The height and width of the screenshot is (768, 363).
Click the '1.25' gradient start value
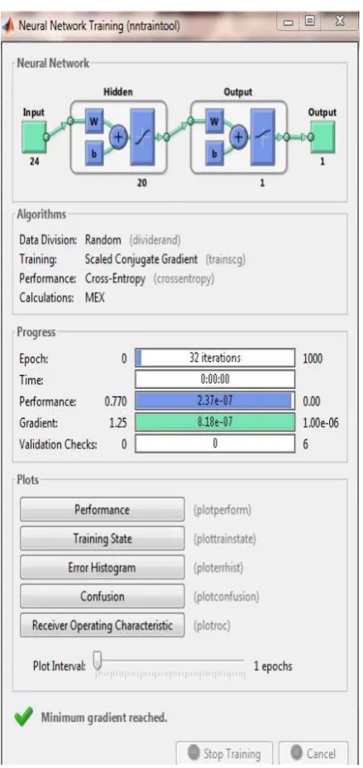click(118, 423)
